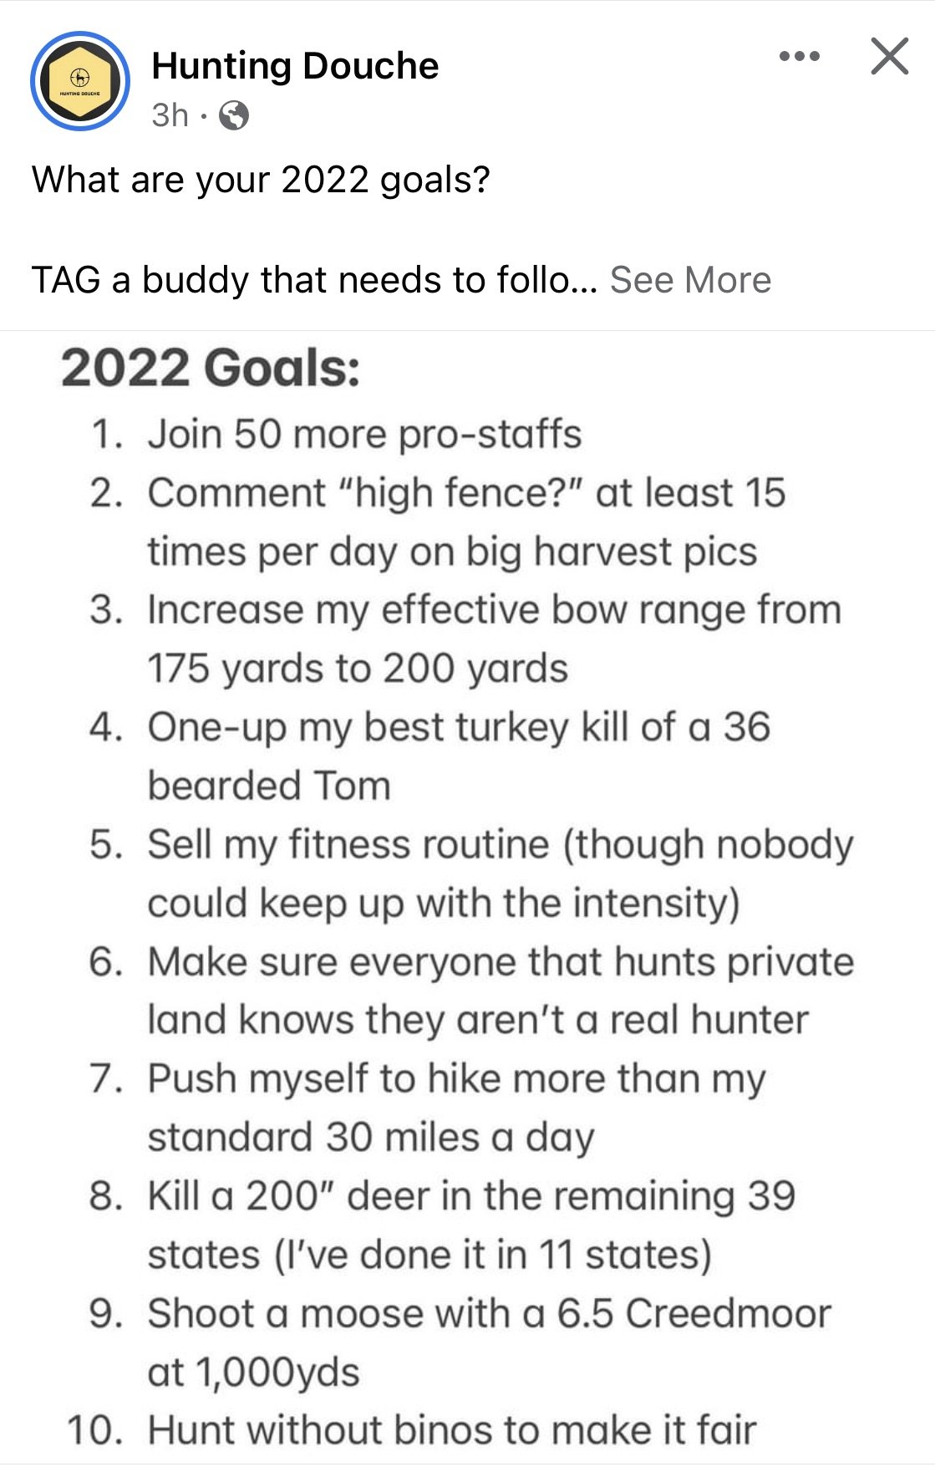The width and height of the screenshot is (935, 1472).
Task: Click the 3h post timestamp
Action: click(x=170, y=115)
